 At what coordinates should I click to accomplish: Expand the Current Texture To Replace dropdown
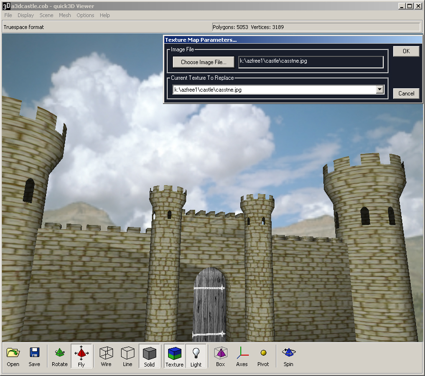click(380, 89)
